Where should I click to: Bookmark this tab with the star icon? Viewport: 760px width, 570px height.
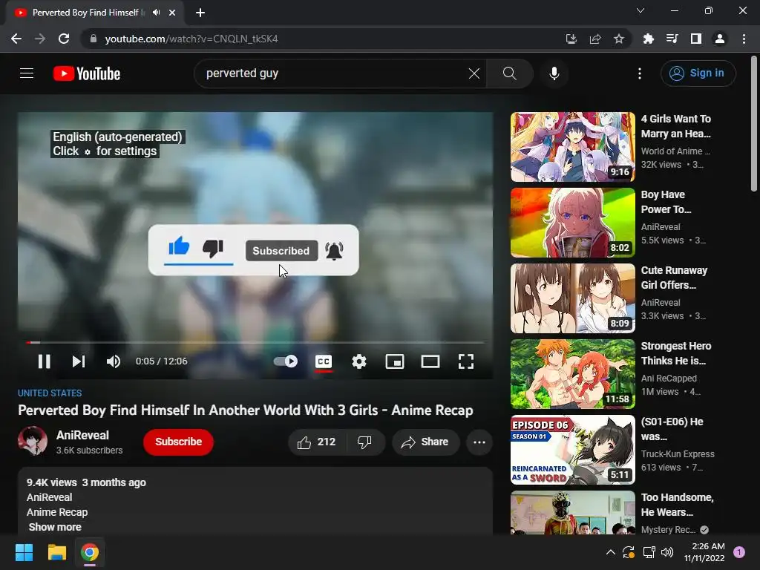coord(618,39)
